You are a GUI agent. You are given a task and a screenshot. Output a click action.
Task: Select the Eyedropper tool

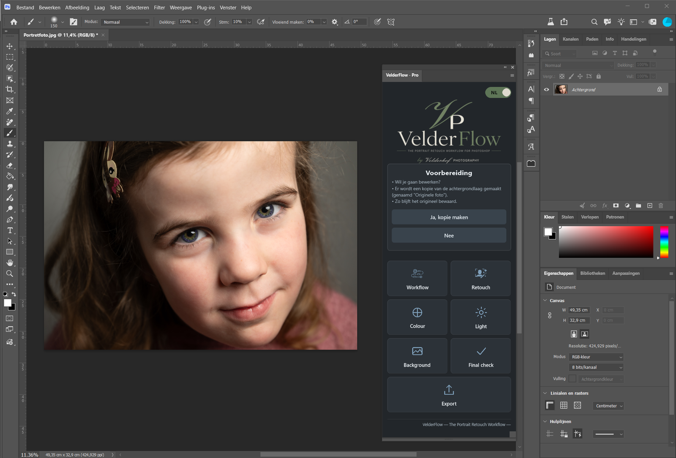[10, 111]
